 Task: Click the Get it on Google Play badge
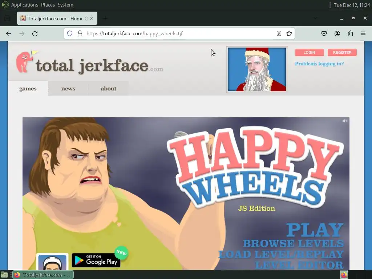pos(96,260)
